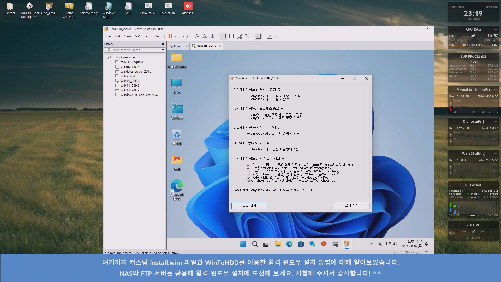Select WIN11_23H2 in the library
This screenshot has width=501, height=282.
pyautogui.click(x=130, y=86)
